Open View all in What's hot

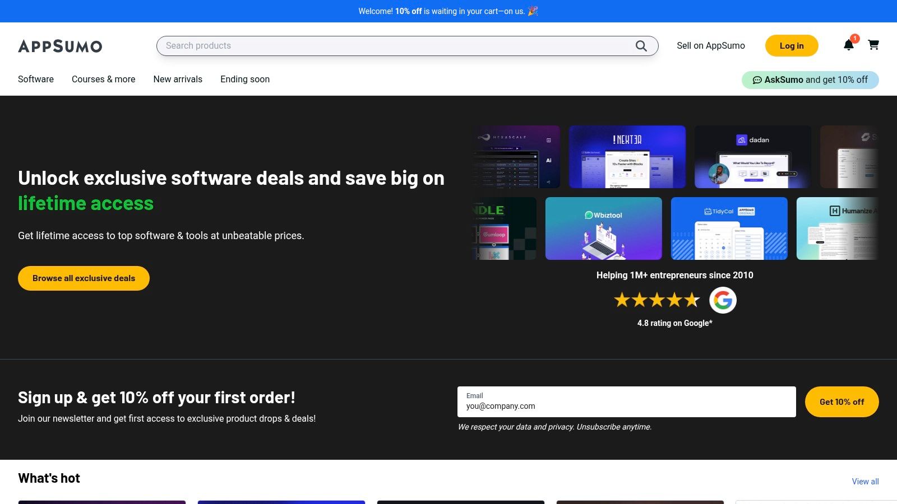coord(865,482)
